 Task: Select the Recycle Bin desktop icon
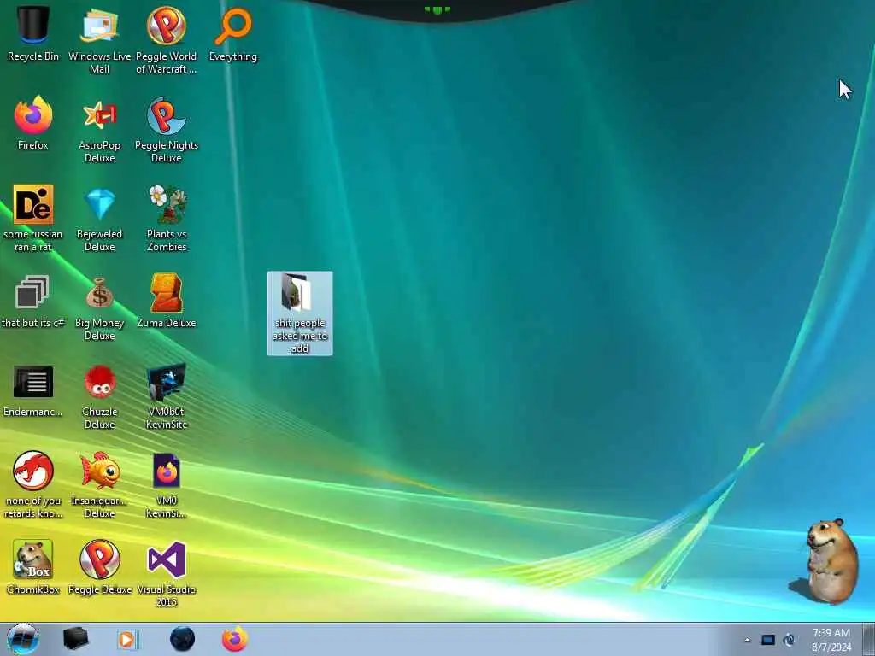[33, 34]
